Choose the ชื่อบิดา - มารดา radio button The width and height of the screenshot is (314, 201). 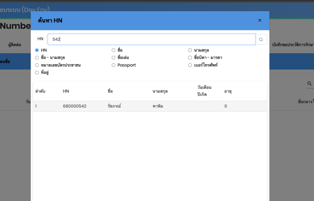click(x=190, y=57)
